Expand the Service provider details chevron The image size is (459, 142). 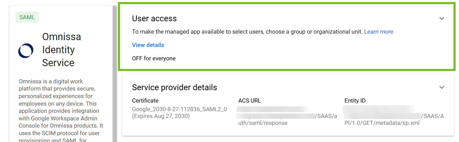tap(442, 87)
